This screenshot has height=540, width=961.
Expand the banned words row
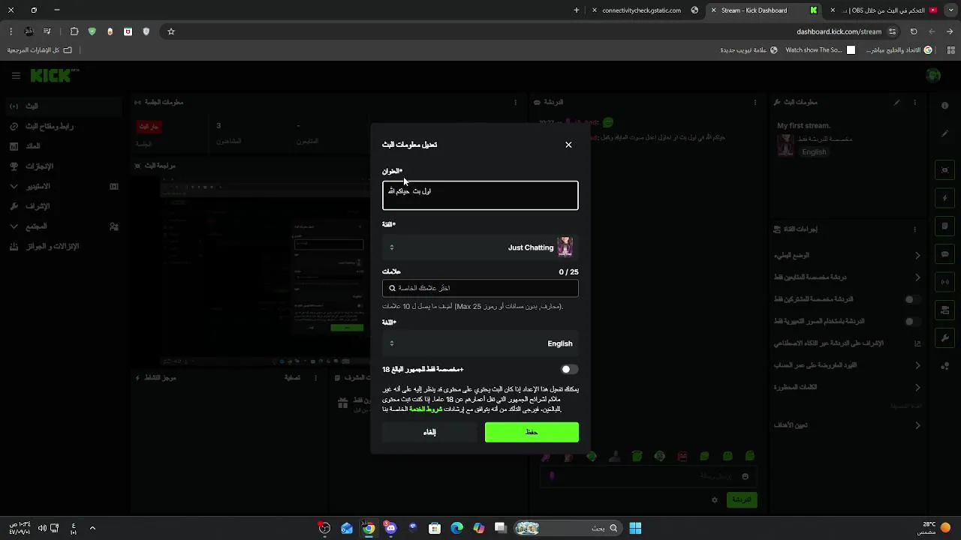coord(847,388)
